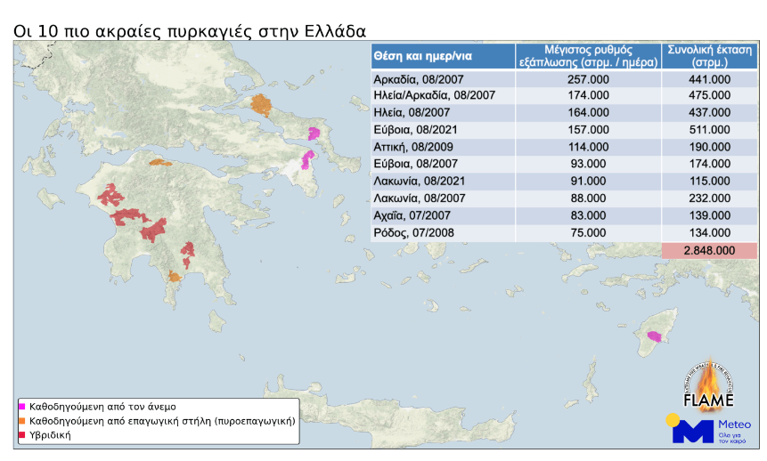Click the magenta wind-driven legend swatch

pos(22,405)
